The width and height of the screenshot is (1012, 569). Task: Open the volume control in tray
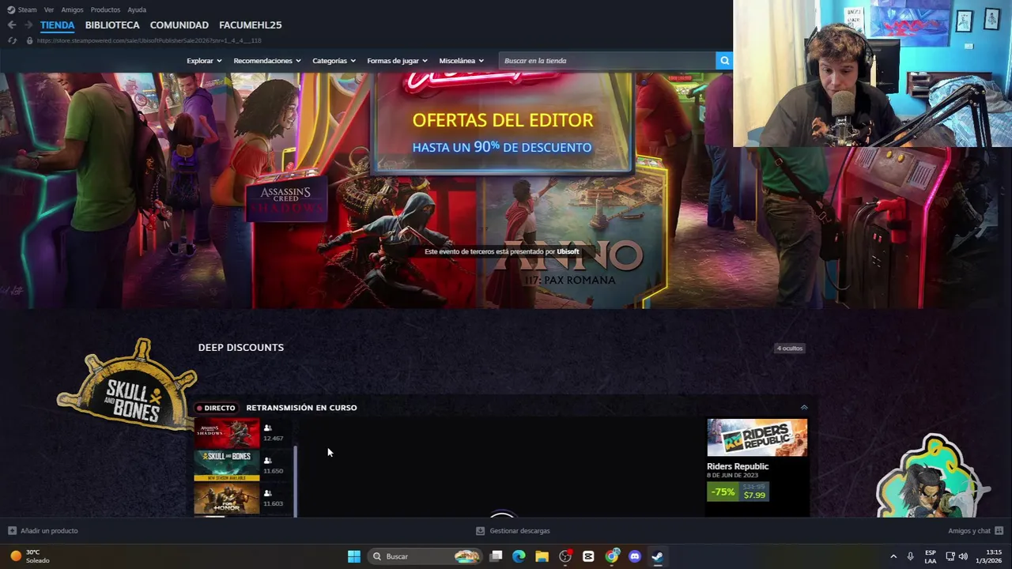(x=963, y=556)
